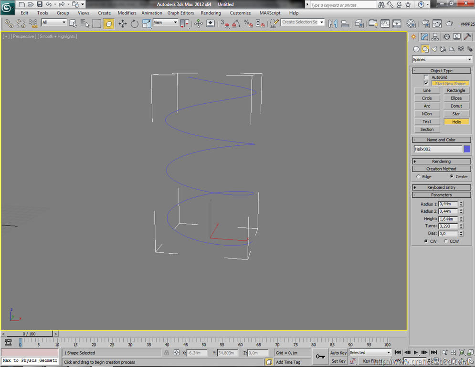Click the Section shape button
Screen dimensions: 475x367
point(427,130)
